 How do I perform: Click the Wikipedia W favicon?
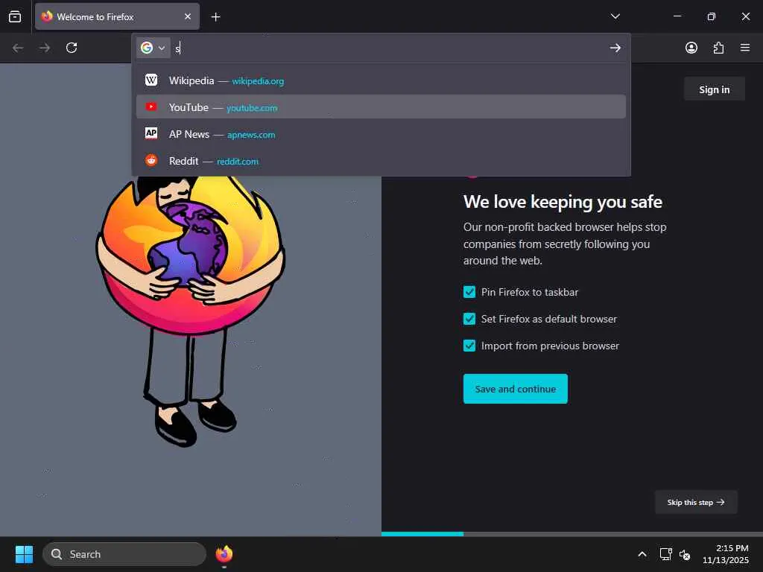151,80
